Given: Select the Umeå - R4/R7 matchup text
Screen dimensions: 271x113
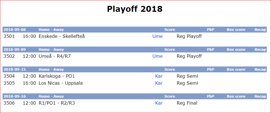Looking at the screenshot, I should [x=55, y=56].
